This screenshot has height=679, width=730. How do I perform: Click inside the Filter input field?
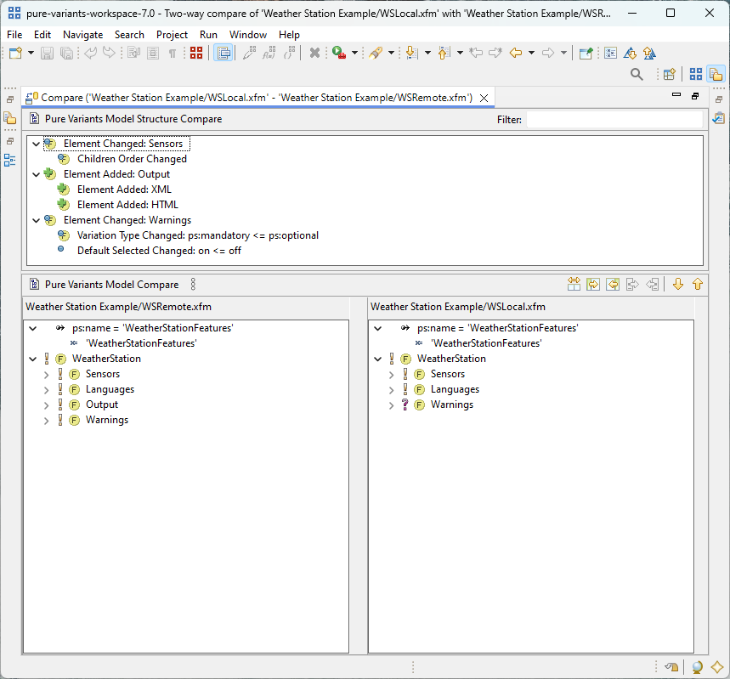(616, 119)
